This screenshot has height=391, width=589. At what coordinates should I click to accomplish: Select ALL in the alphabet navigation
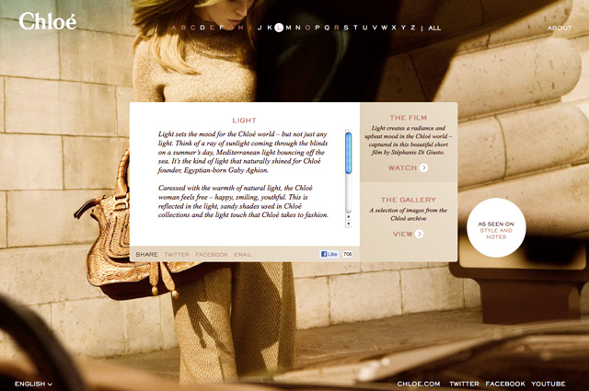(x=434, y=29)
